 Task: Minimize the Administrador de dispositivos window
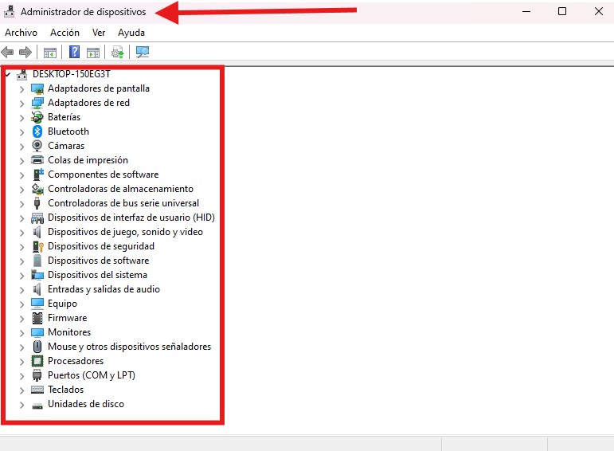(526, 11)
